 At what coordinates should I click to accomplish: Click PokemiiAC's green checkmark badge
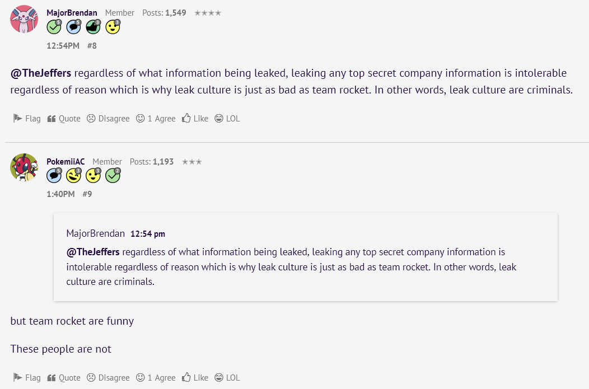[x=113, y=176]
